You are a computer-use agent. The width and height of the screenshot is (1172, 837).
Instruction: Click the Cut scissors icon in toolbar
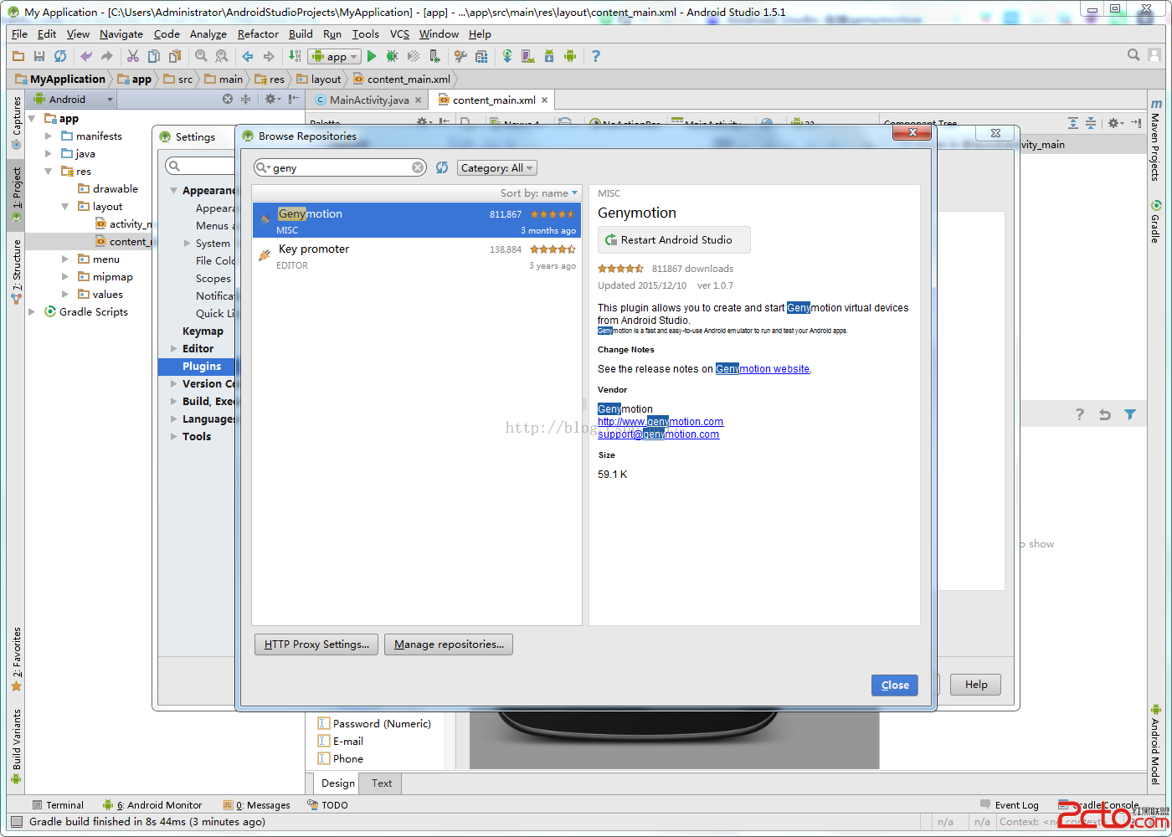click(133, 56)
